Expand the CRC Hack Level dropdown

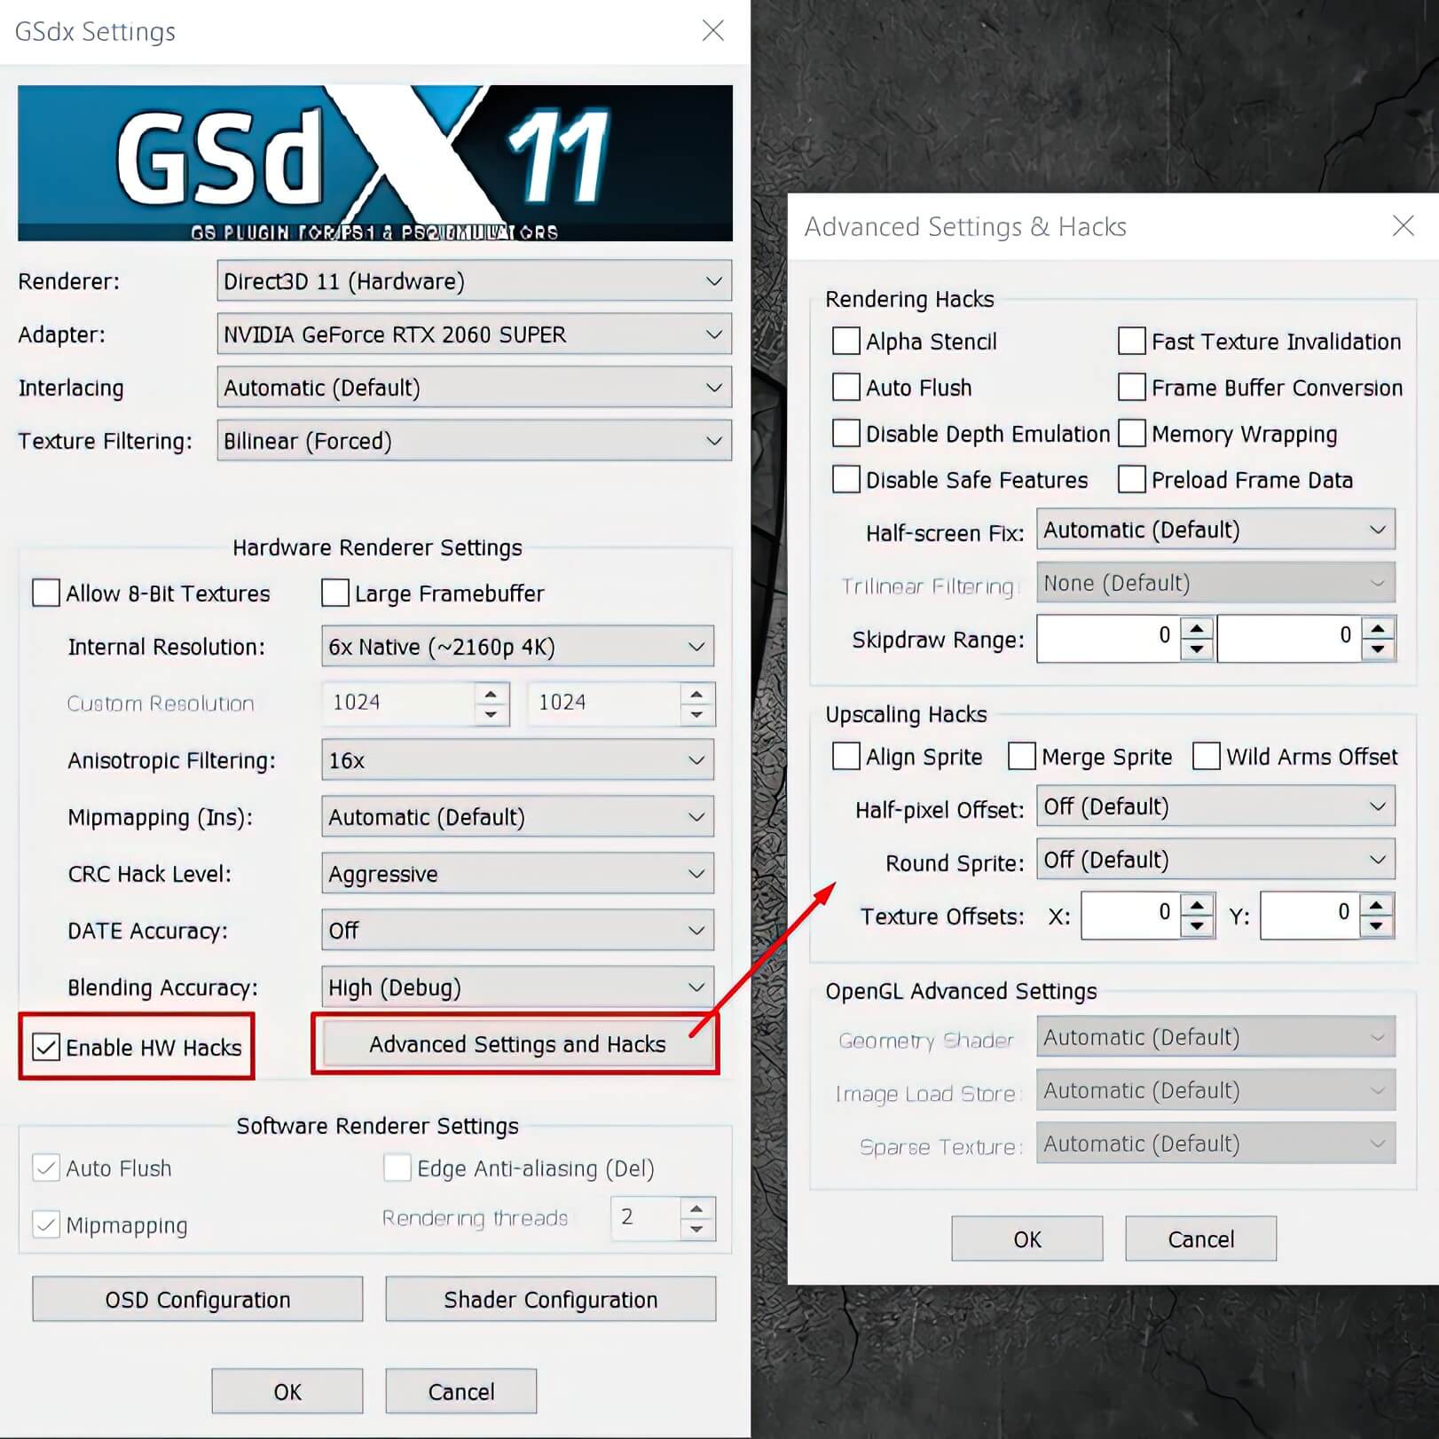(516, 874)
